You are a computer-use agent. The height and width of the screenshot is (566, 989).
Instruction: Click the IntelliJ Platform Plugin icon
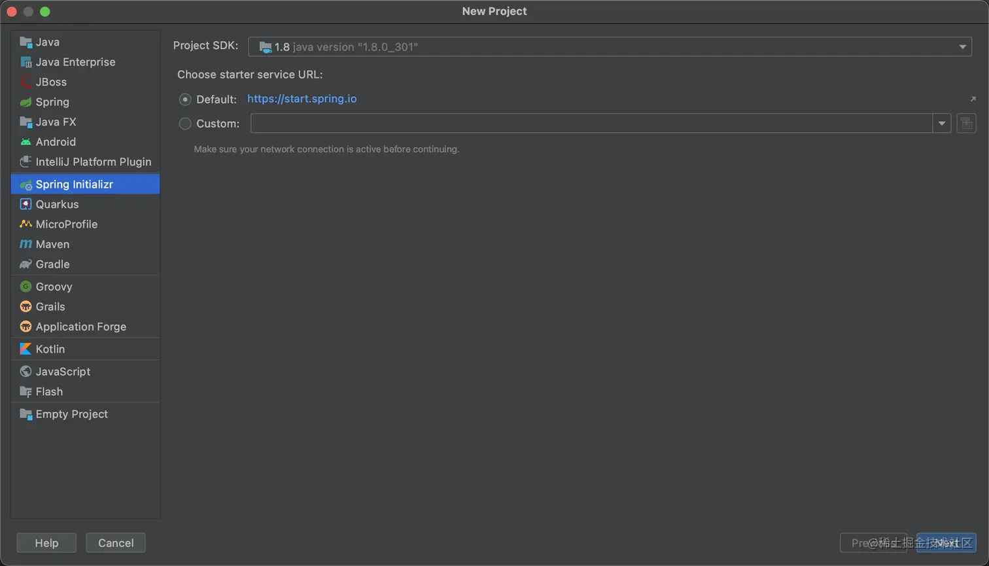26,162
